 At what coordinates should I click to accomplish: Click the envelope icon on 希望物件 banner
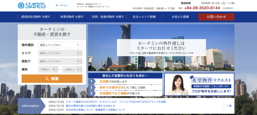192,78
